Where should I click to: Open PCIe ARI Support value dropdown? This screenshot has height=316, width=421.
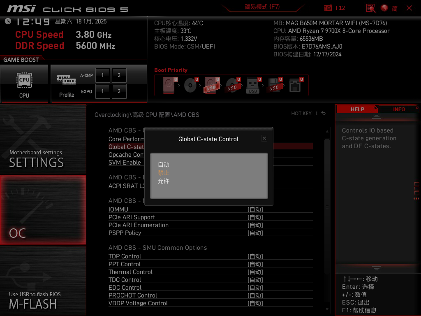pos(255,217)
